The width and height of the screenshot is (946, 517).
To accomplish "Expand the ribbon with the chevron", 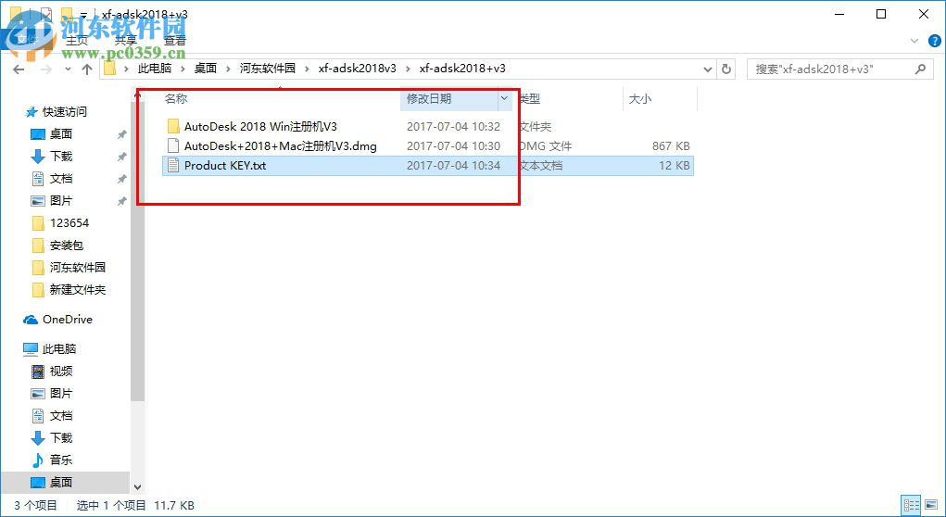I will tap(914, 41).
